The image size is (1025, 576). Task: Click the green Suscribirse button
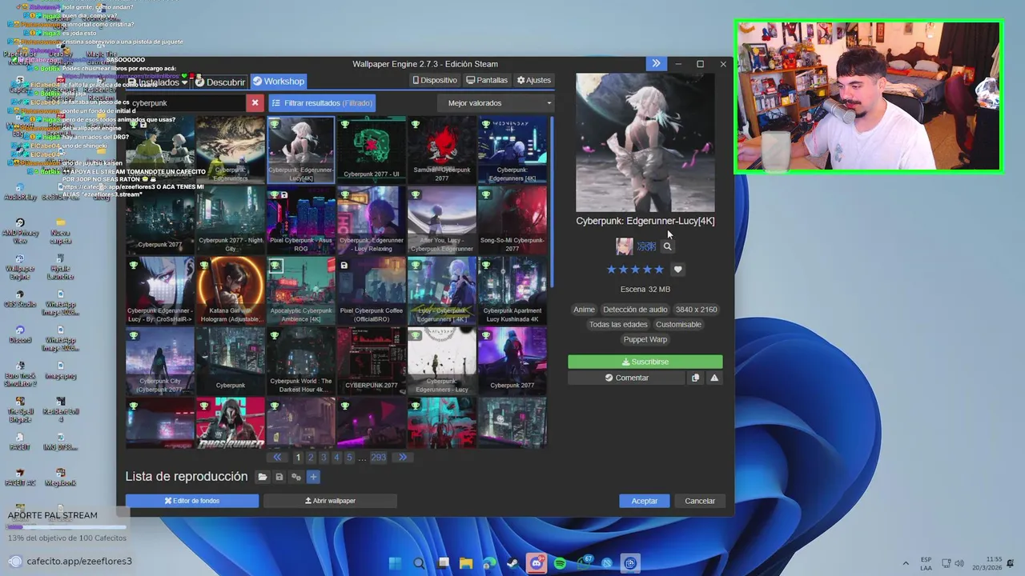click(645, 362)
